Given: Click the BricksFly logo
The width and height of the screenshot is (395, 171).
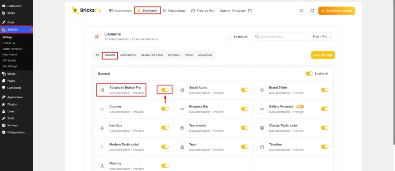Looking at the screenshot, I should point(86,10).
